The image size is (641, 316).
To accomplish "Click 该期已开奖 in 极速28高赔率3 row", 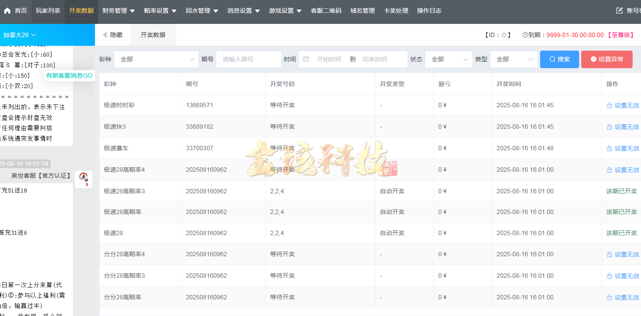I will (x=621, y=191).
